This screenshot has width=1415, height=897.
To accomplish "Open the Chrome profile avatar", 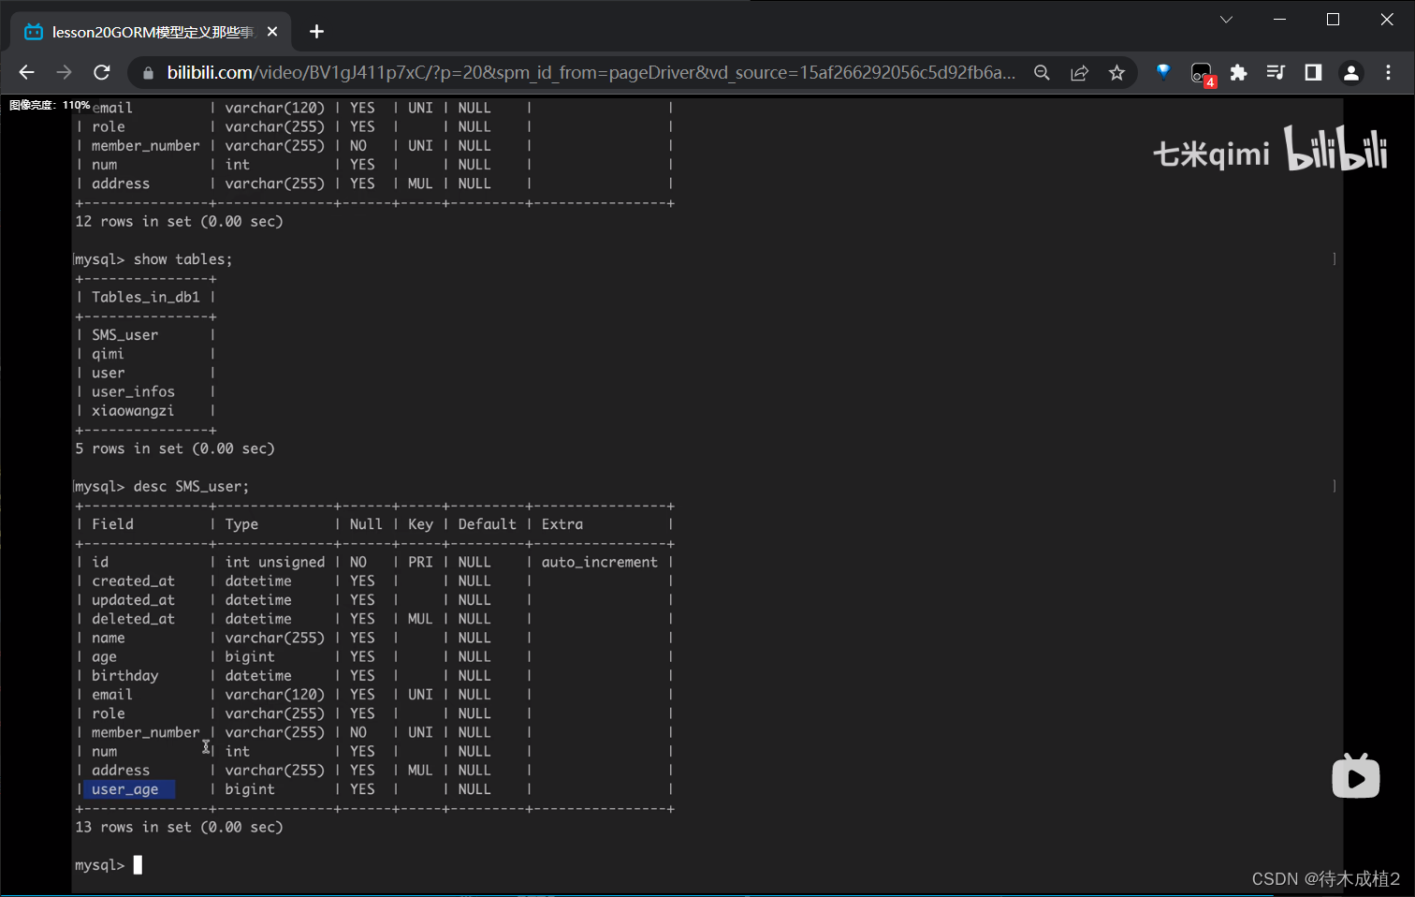I will [1350, 72].
